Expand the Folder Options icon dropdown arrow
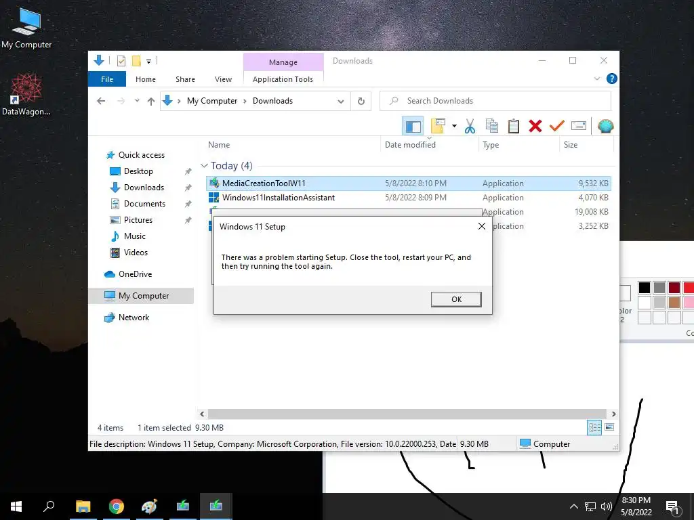The width and height of the screenshot is (694, 520). [x=454, y=126]
